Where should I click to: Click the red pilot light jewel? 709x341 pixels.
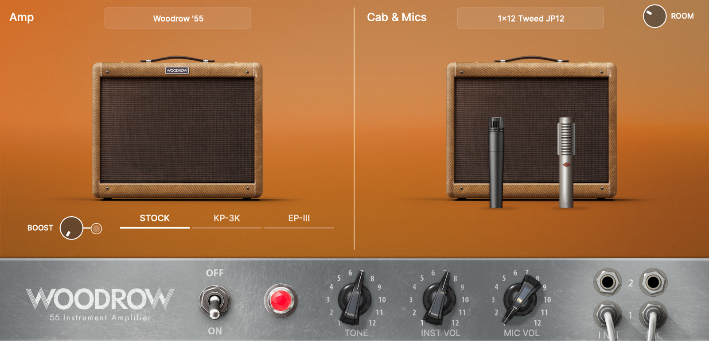point(280,301)
